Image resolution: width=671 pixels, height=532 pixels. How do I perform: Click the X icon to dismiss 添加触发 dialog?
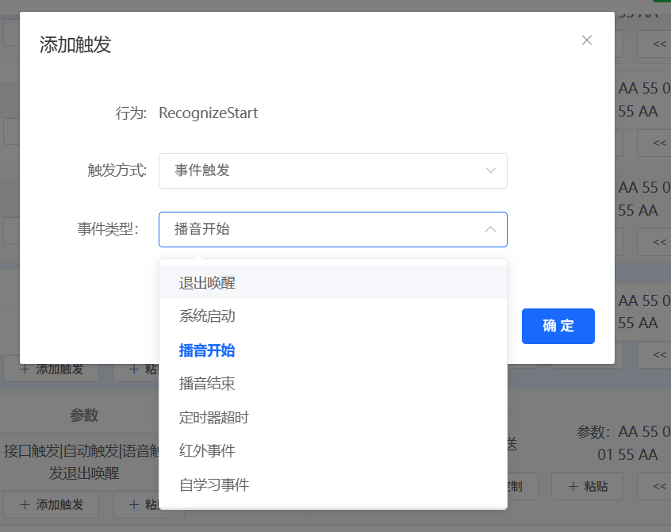tap(586, 40)
